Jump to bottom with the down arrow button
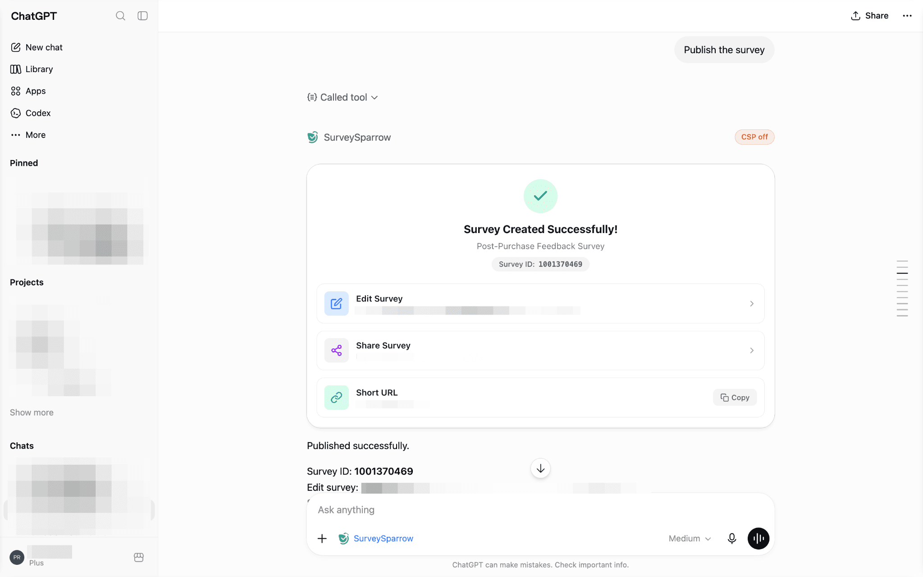Screen dimensions: 923x577 point(540,468)
